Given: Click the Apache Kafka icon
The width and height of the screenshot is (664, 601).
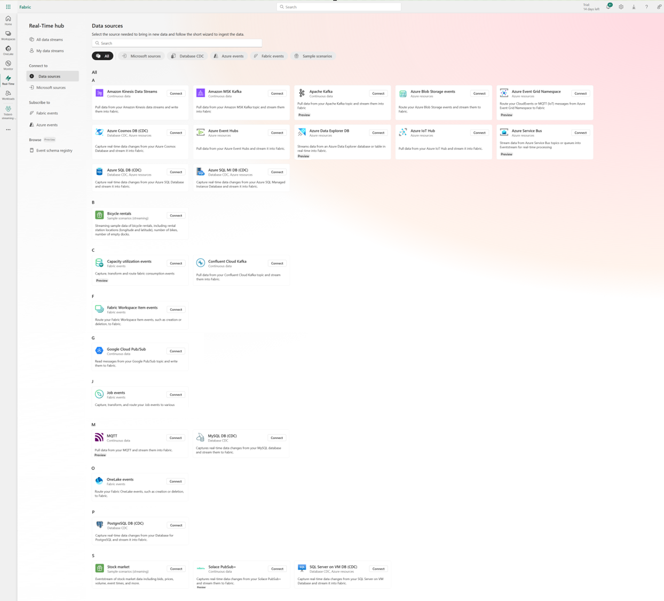Looking at the screenshot, I should (x=302, y=93).
